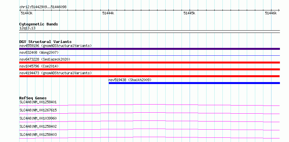This screenshot has height=142, width=289.
Task: Click the 12q13.13 band label
Action: point(27,28)
